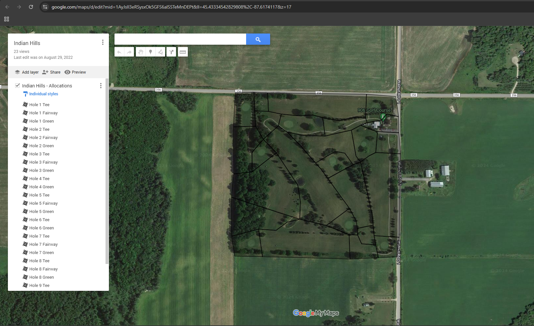Select Hole 5 Fairway in layer list
Viewport: 534px width, 326px height.
43,203
